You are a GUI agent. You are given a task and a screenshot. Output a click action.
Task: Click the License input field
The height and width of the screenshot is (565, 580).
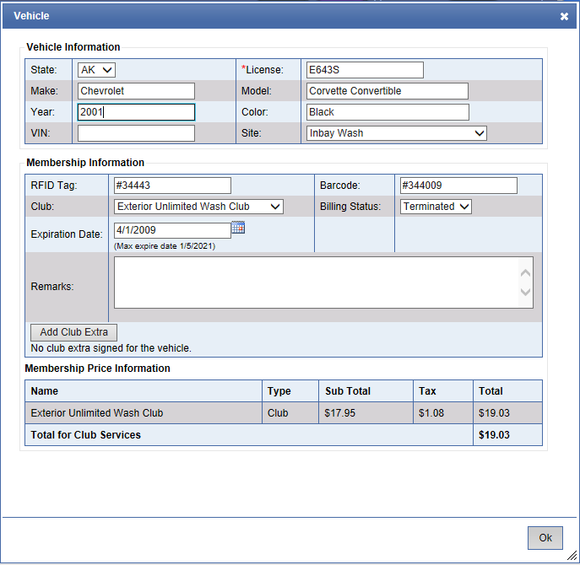[365, 70]
